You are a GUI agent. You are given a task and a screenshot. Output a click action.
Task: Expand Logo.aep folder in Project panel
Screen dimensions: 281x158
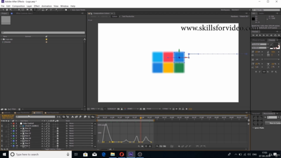click(1, 39)
